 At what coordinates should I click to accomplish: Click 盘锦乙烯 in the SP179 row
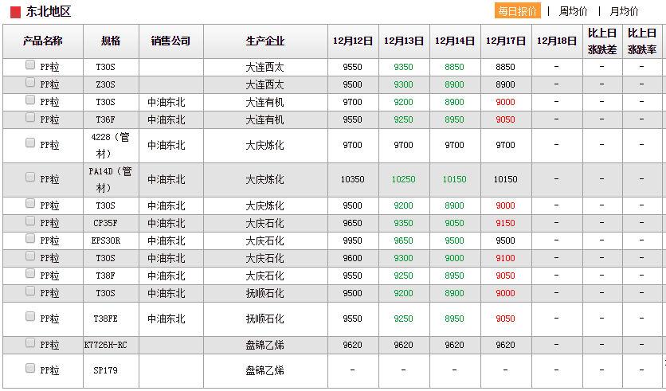pyautogui.click(x=264, y=371)
